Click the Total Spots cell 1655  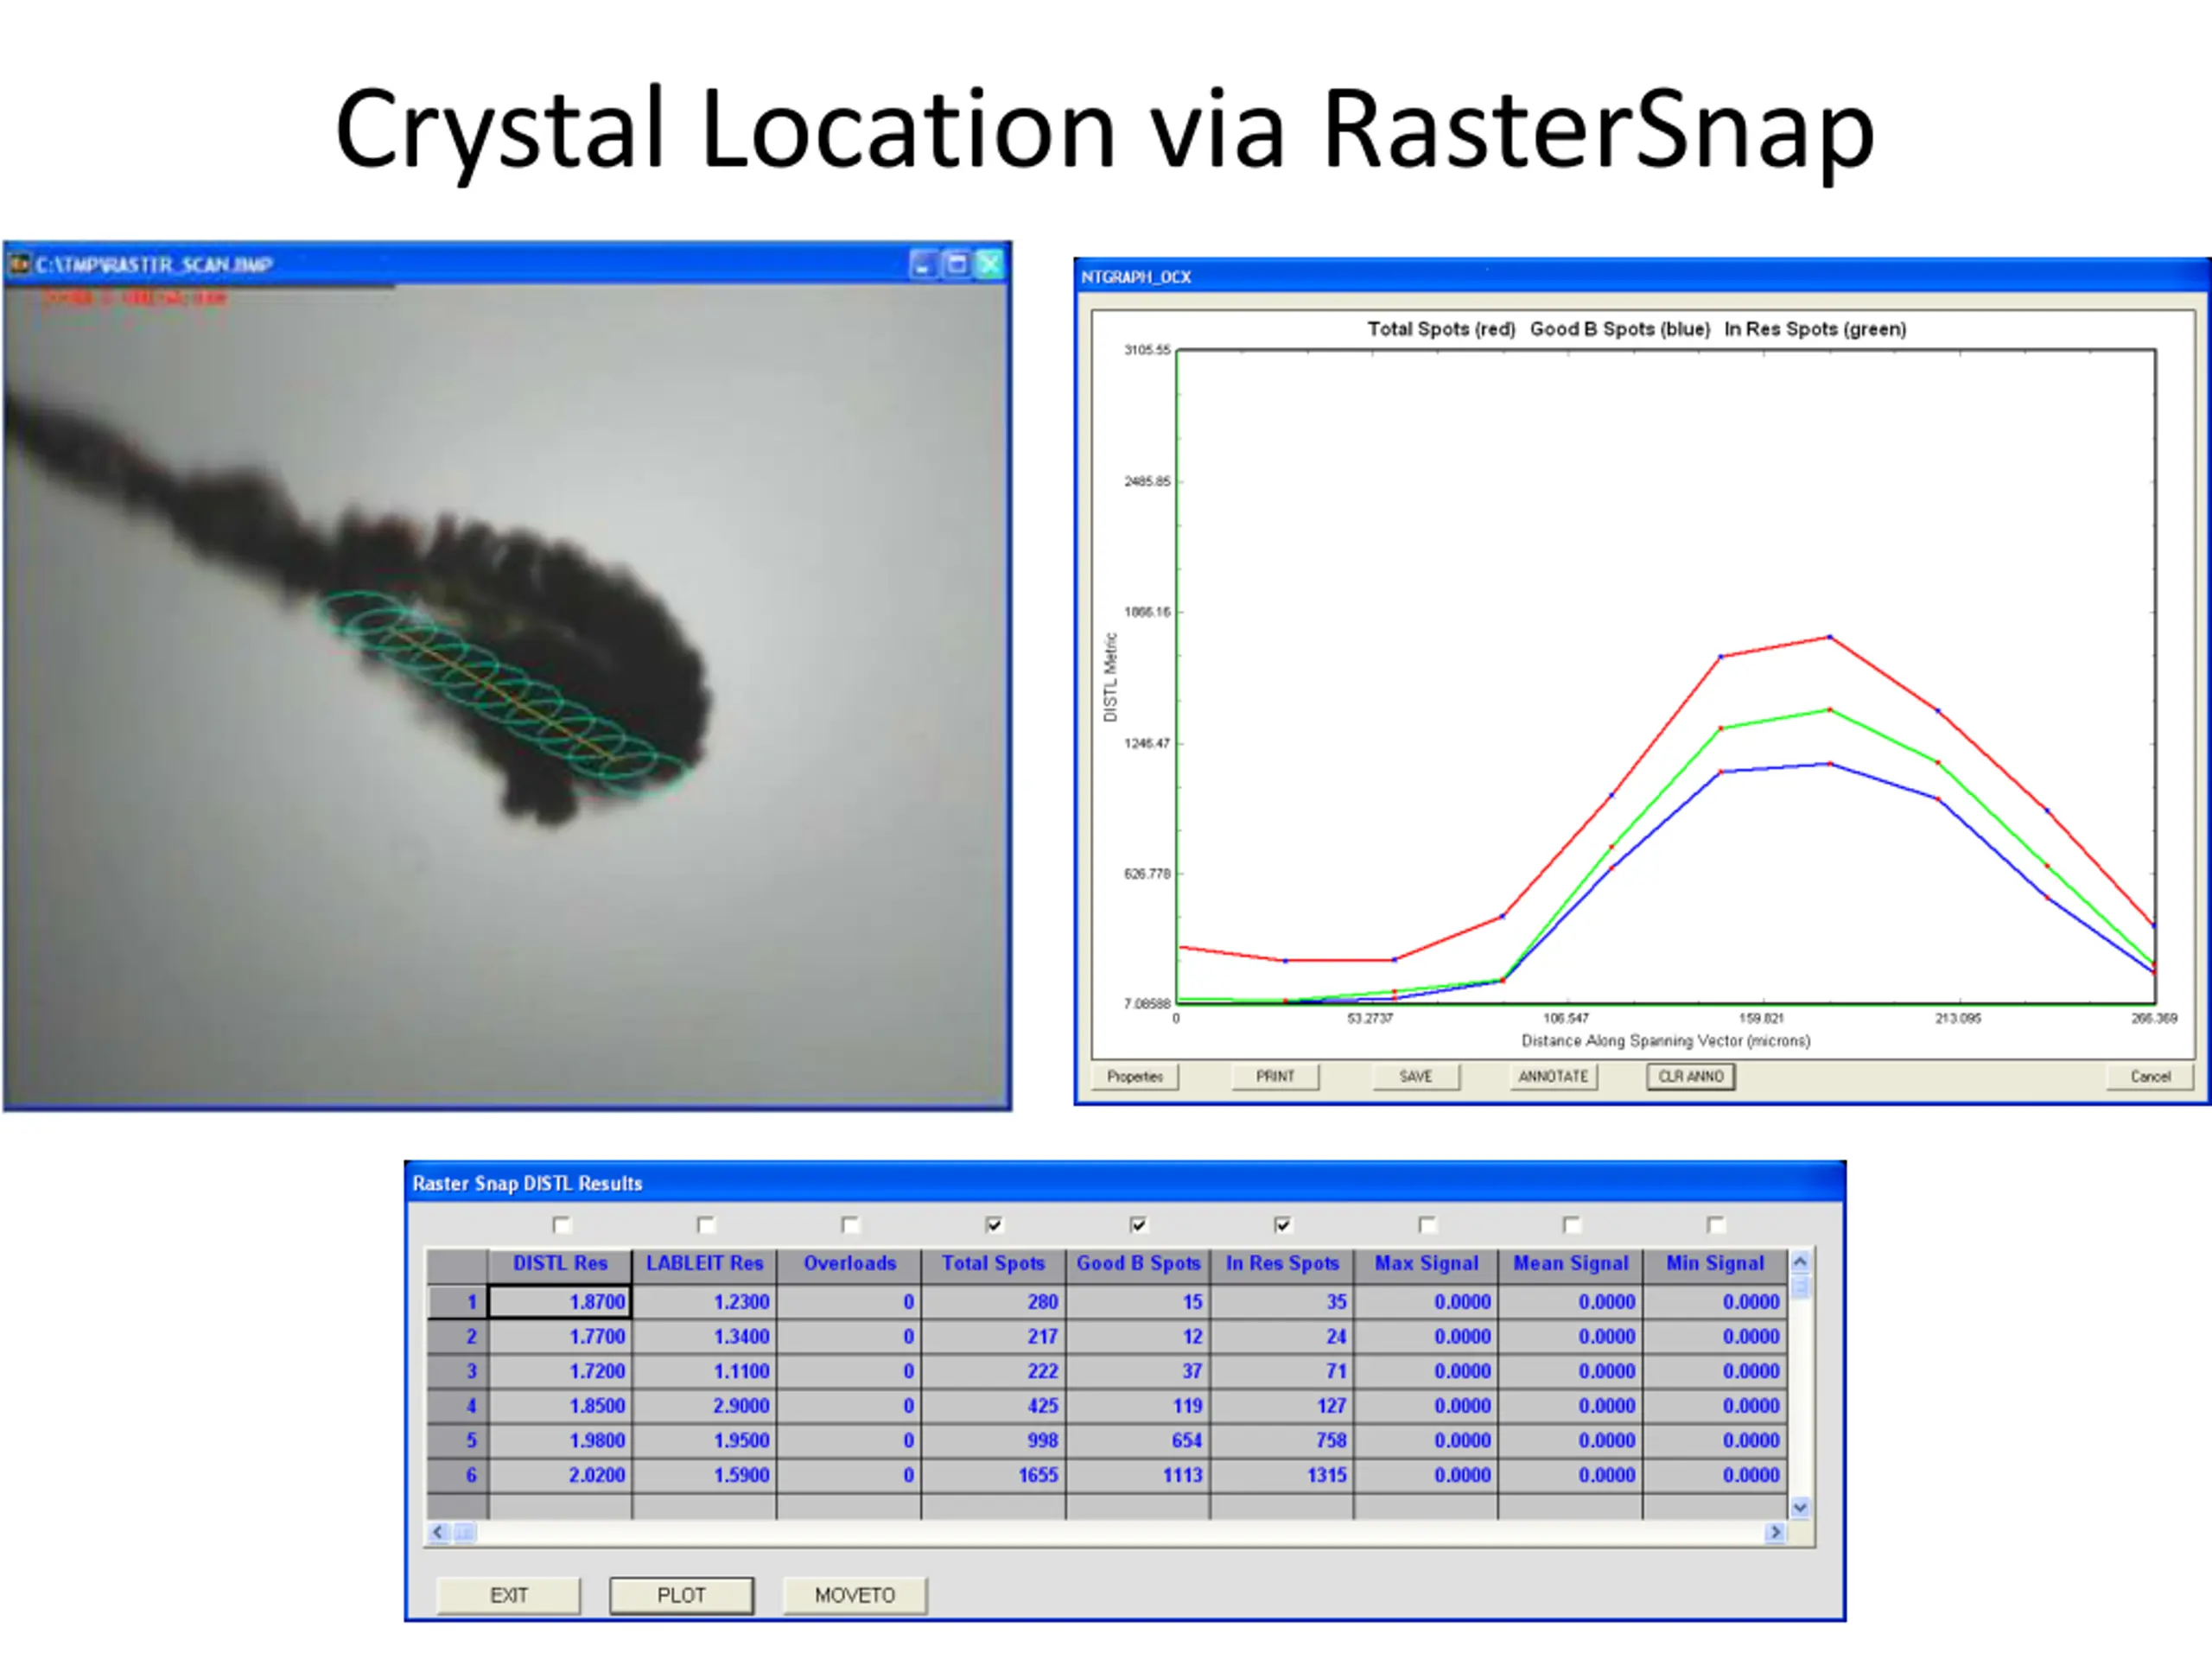tap(993, 1476)
